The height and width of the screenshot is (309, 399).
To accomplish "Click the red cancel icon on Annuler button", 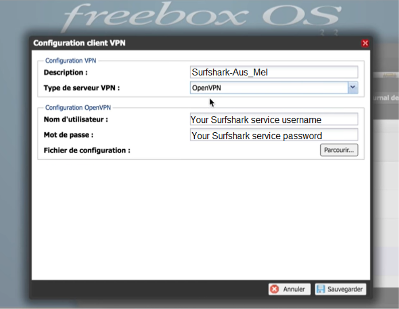I will tap(274, 289).
